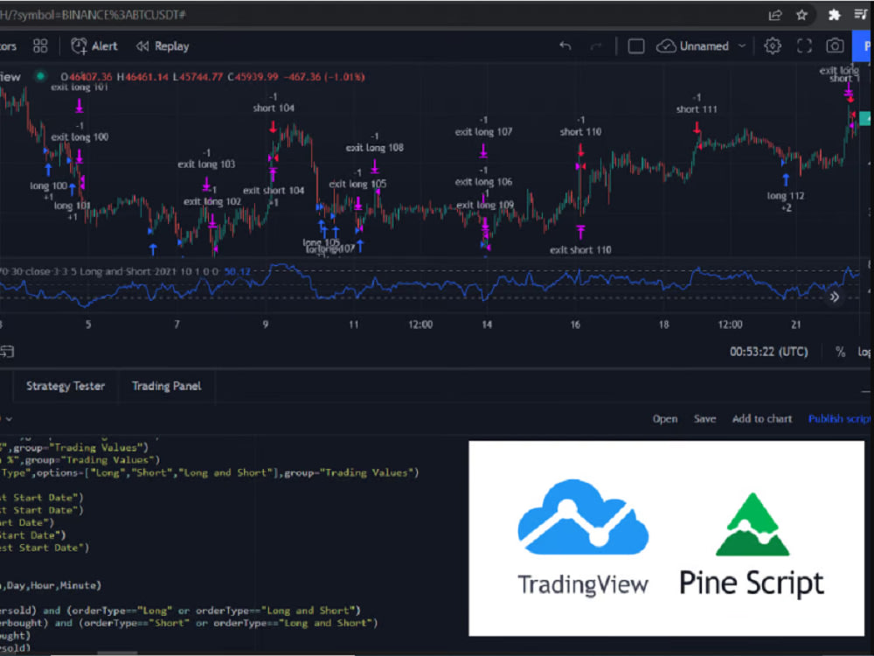Create a new Alert
This screenshot has height=656, width=874.
[94, 45]
